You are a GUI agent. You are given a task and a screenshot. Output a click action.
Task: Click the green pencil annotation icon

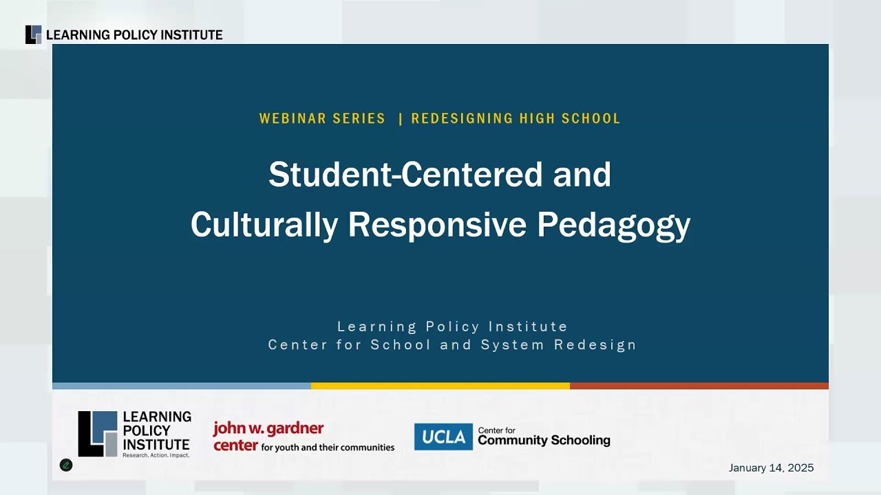(66, 465)
